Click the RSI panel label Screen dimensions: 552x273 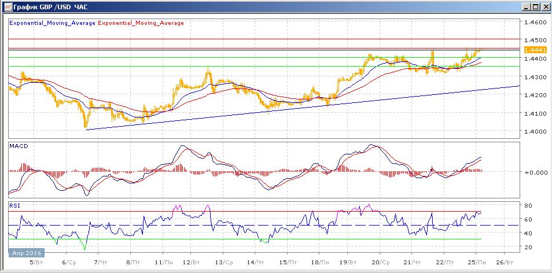click(14, 205)
